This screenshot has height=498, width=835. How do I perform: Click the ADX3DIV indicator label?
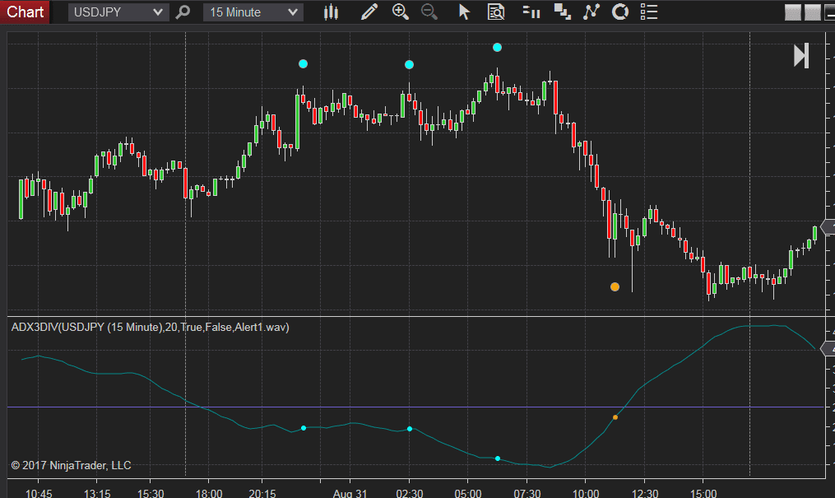148,327
